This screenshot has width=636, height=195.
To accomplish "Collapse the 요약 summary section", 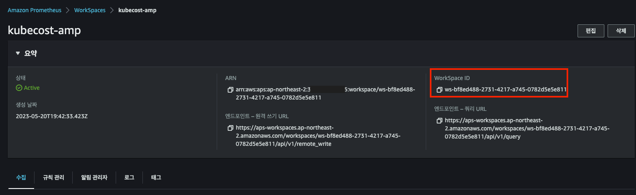I will 18,53.
